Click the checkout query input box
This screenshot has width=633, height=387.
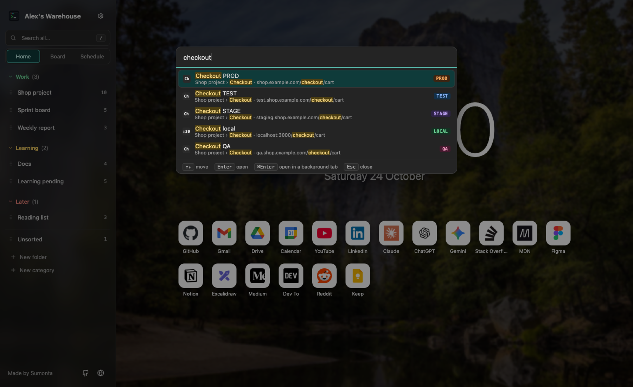click(316, 57)
